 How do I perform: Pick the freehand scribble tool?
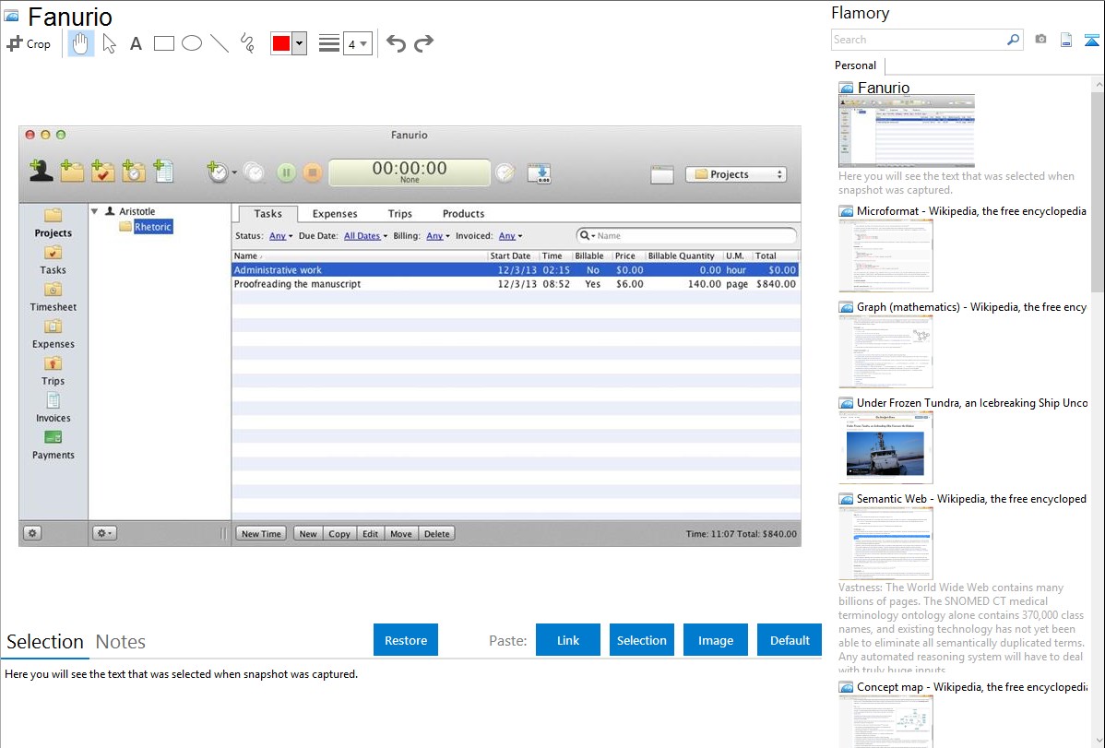(x=247, y=43)
